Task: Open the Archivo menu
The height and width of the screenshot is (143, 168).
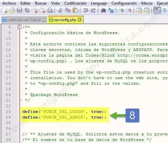Action: (x=9, y=3)
